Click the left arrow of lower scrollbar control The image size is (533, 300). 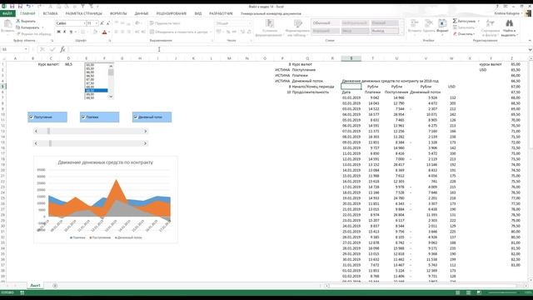[x=36, y=143]
